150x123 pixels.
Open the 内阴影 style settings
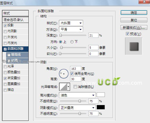(x=12, y=31)
